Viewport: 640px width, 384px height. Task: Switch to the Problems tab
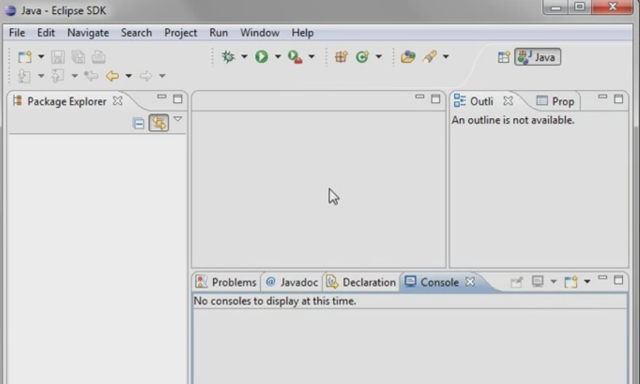pyautogui.click(x=225, y=281)
